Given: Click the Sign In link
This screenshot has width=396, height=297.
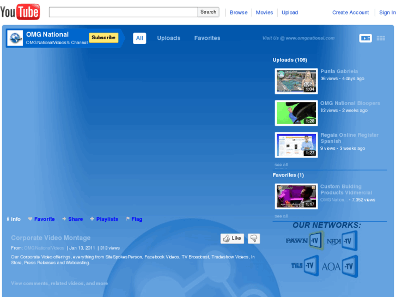Looking at the screenshot, I should [x=387, y=13].
